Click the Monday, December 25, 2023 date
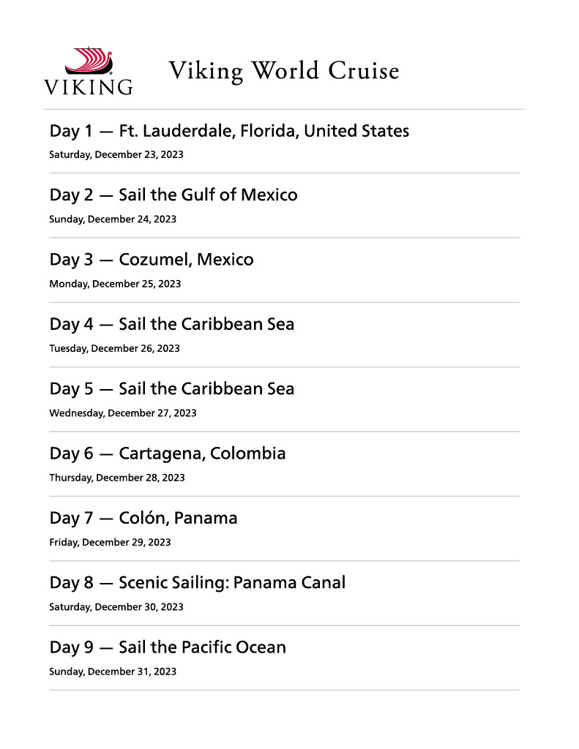The image size is (579, 749). point(115,284)
